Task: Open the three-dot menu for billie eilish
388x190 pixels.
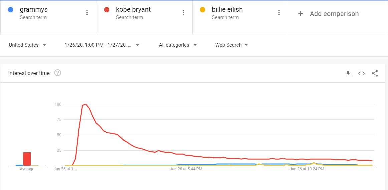Action: (279, 13)
